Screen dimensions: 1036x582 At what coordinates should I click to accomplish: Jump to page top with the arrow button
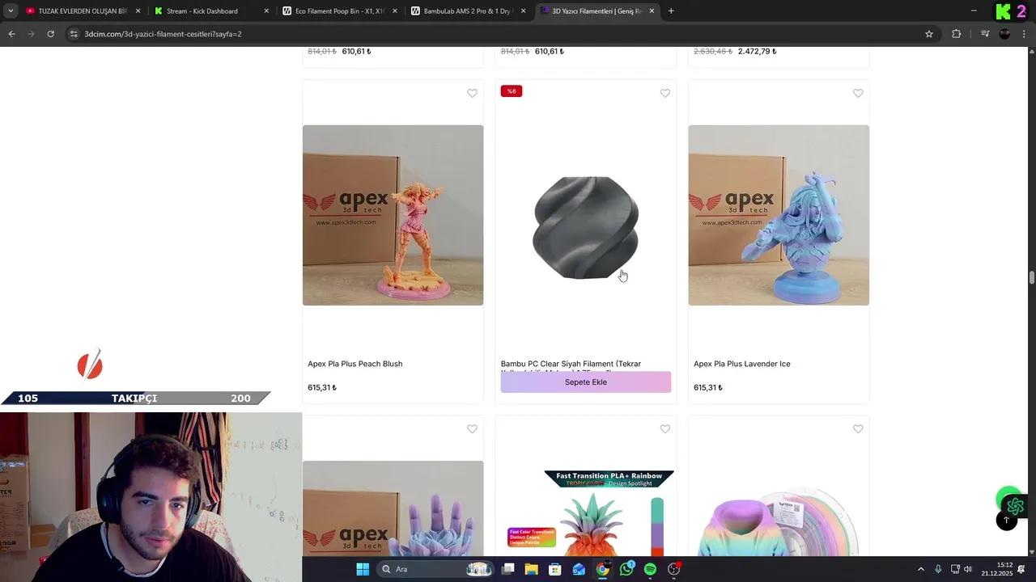click(1006, 520)
